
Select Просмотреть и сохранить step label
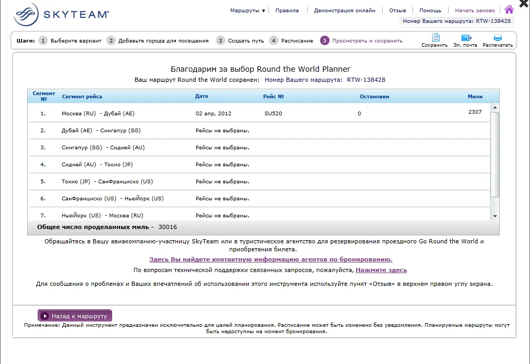pos(367,40)
